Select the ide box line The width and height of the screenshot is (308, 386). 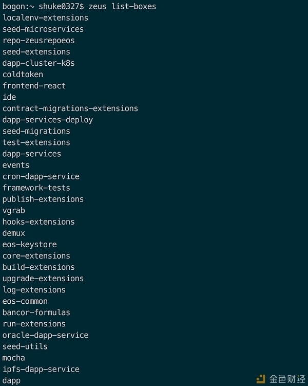pyautogui.click(x=9, y=97)
